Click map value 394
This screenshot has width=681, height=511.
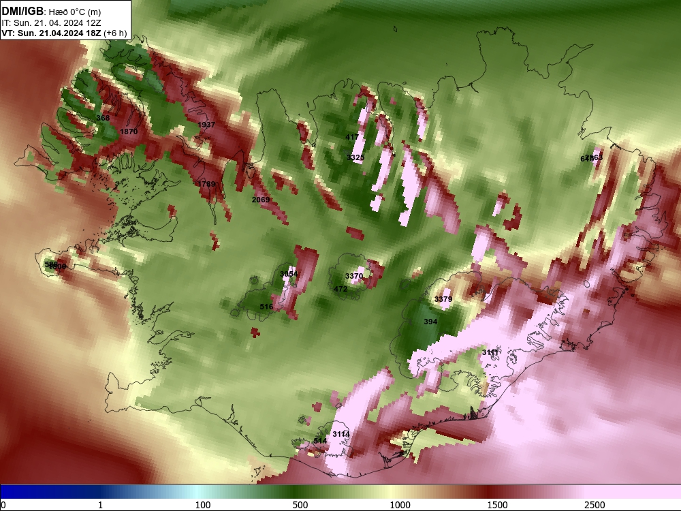coord(430,322)
